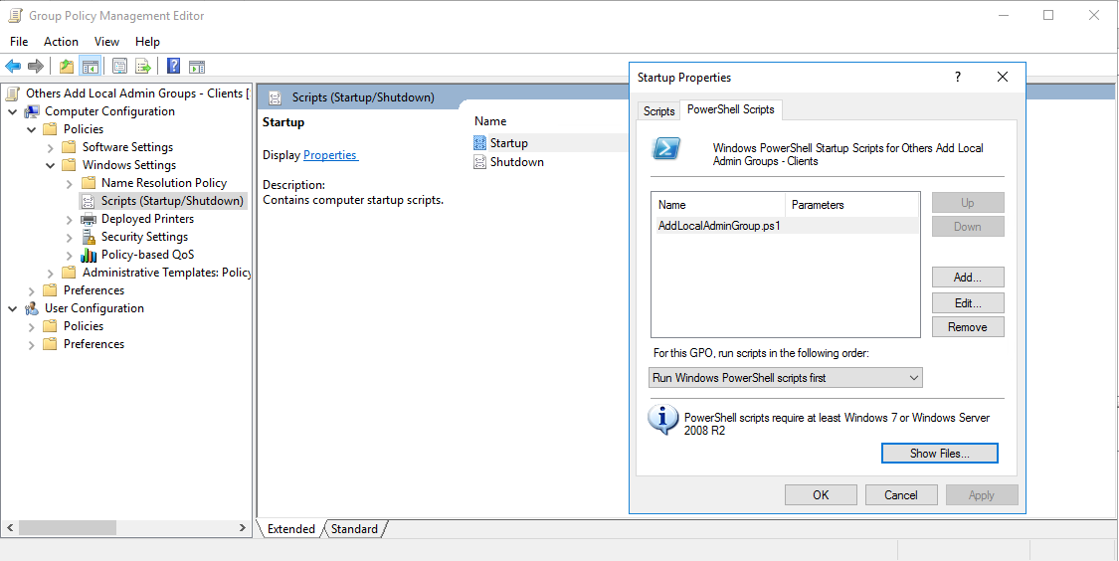Click the question mark help button in dialog

point(958,77)
